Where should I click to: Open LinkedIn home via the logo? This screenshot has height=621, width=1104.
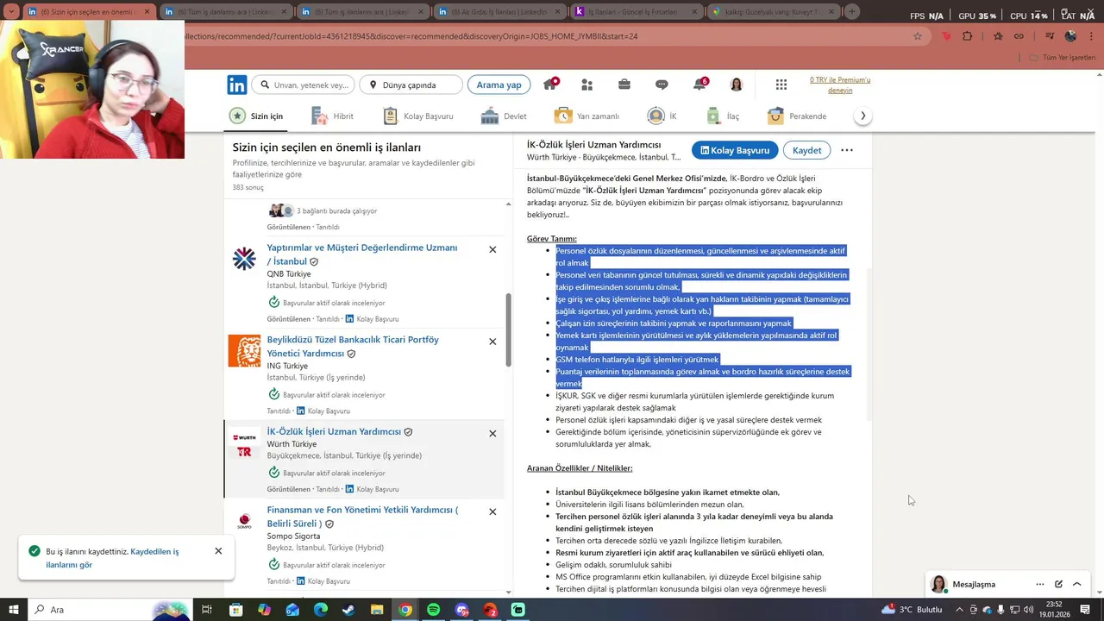[x=237, y=85]
